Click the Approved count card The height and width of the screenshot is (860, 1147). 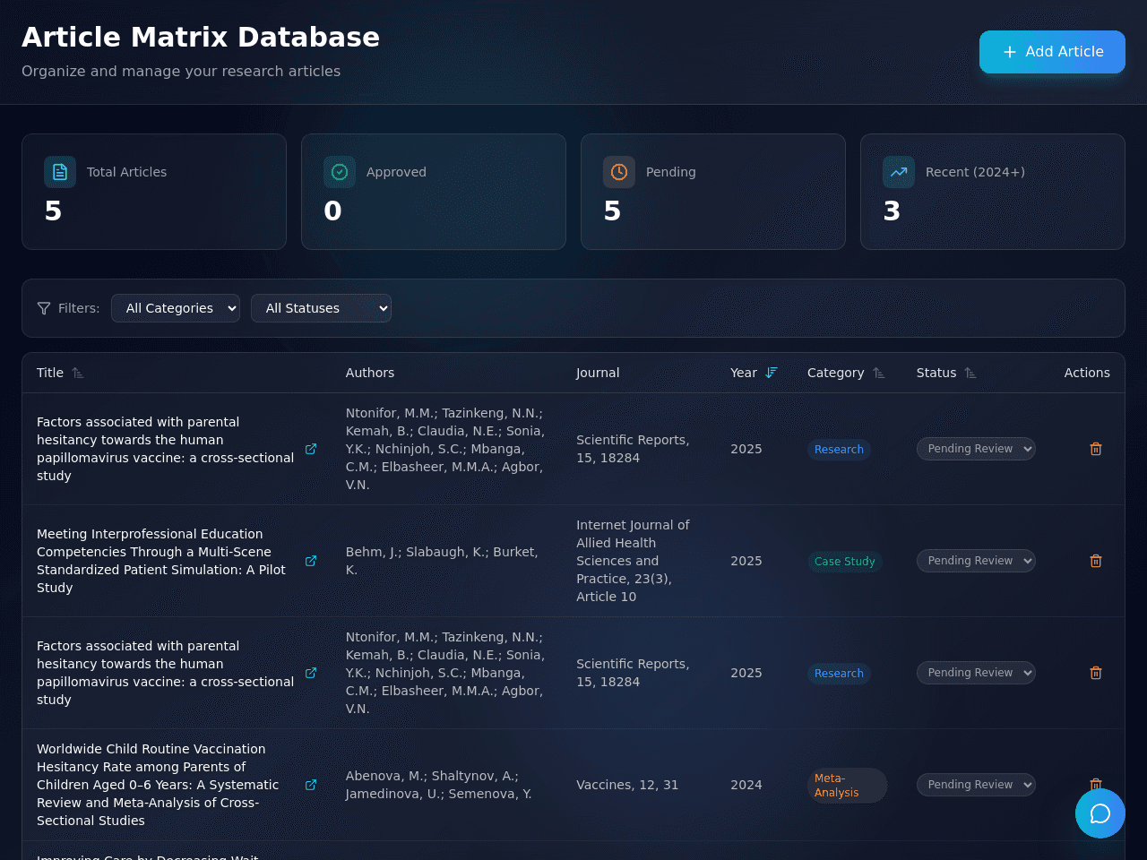pos(434,192)
